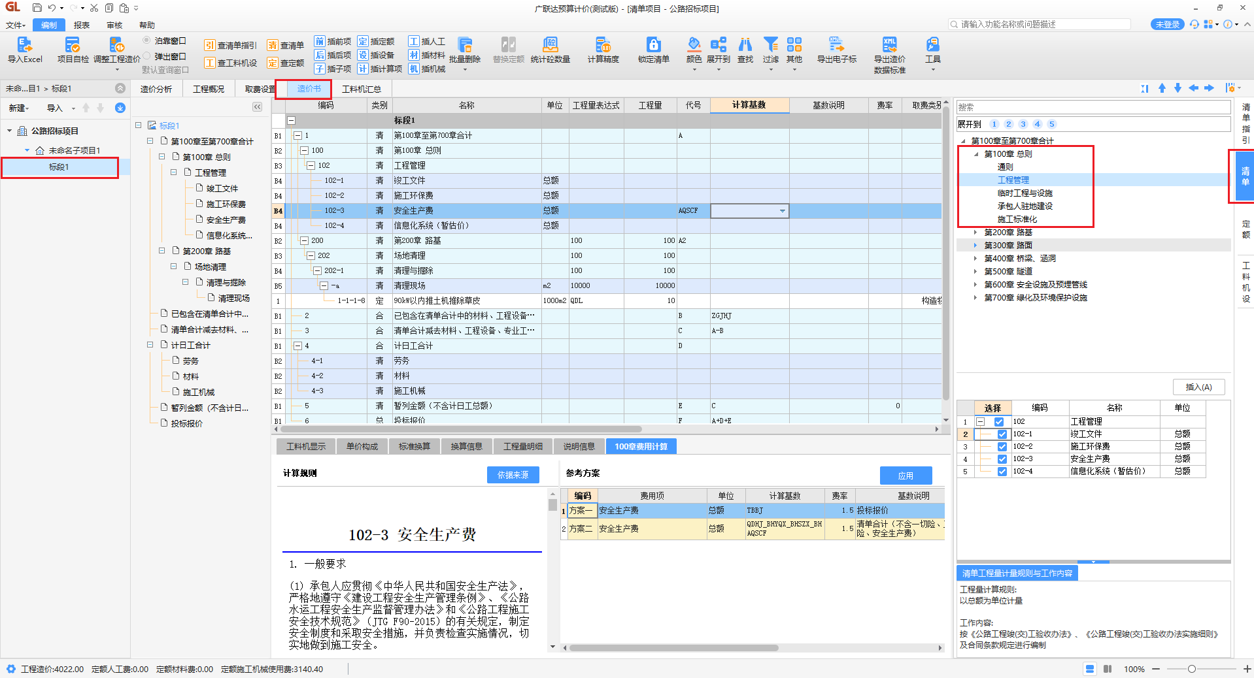Collapse 公路招标项目 in project tree
Viewport: 1254px width, 678px height.
click(x=10, y=131)
